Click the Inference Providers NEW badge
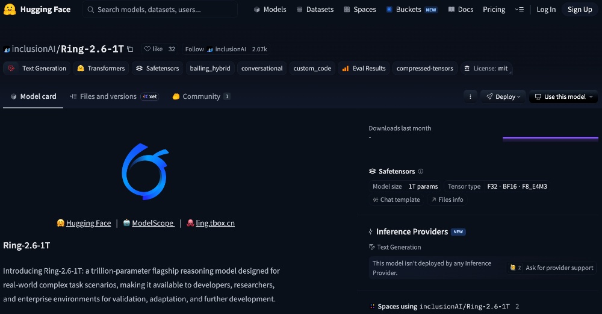This screenshot has height=314, width=602. 458,232
